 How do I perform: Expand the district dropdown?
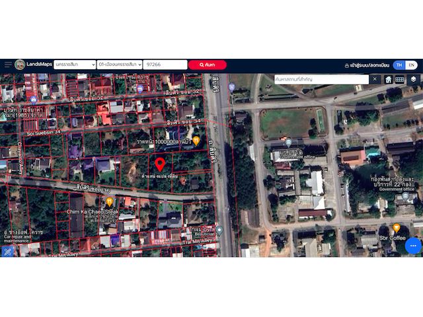[119, 65]
